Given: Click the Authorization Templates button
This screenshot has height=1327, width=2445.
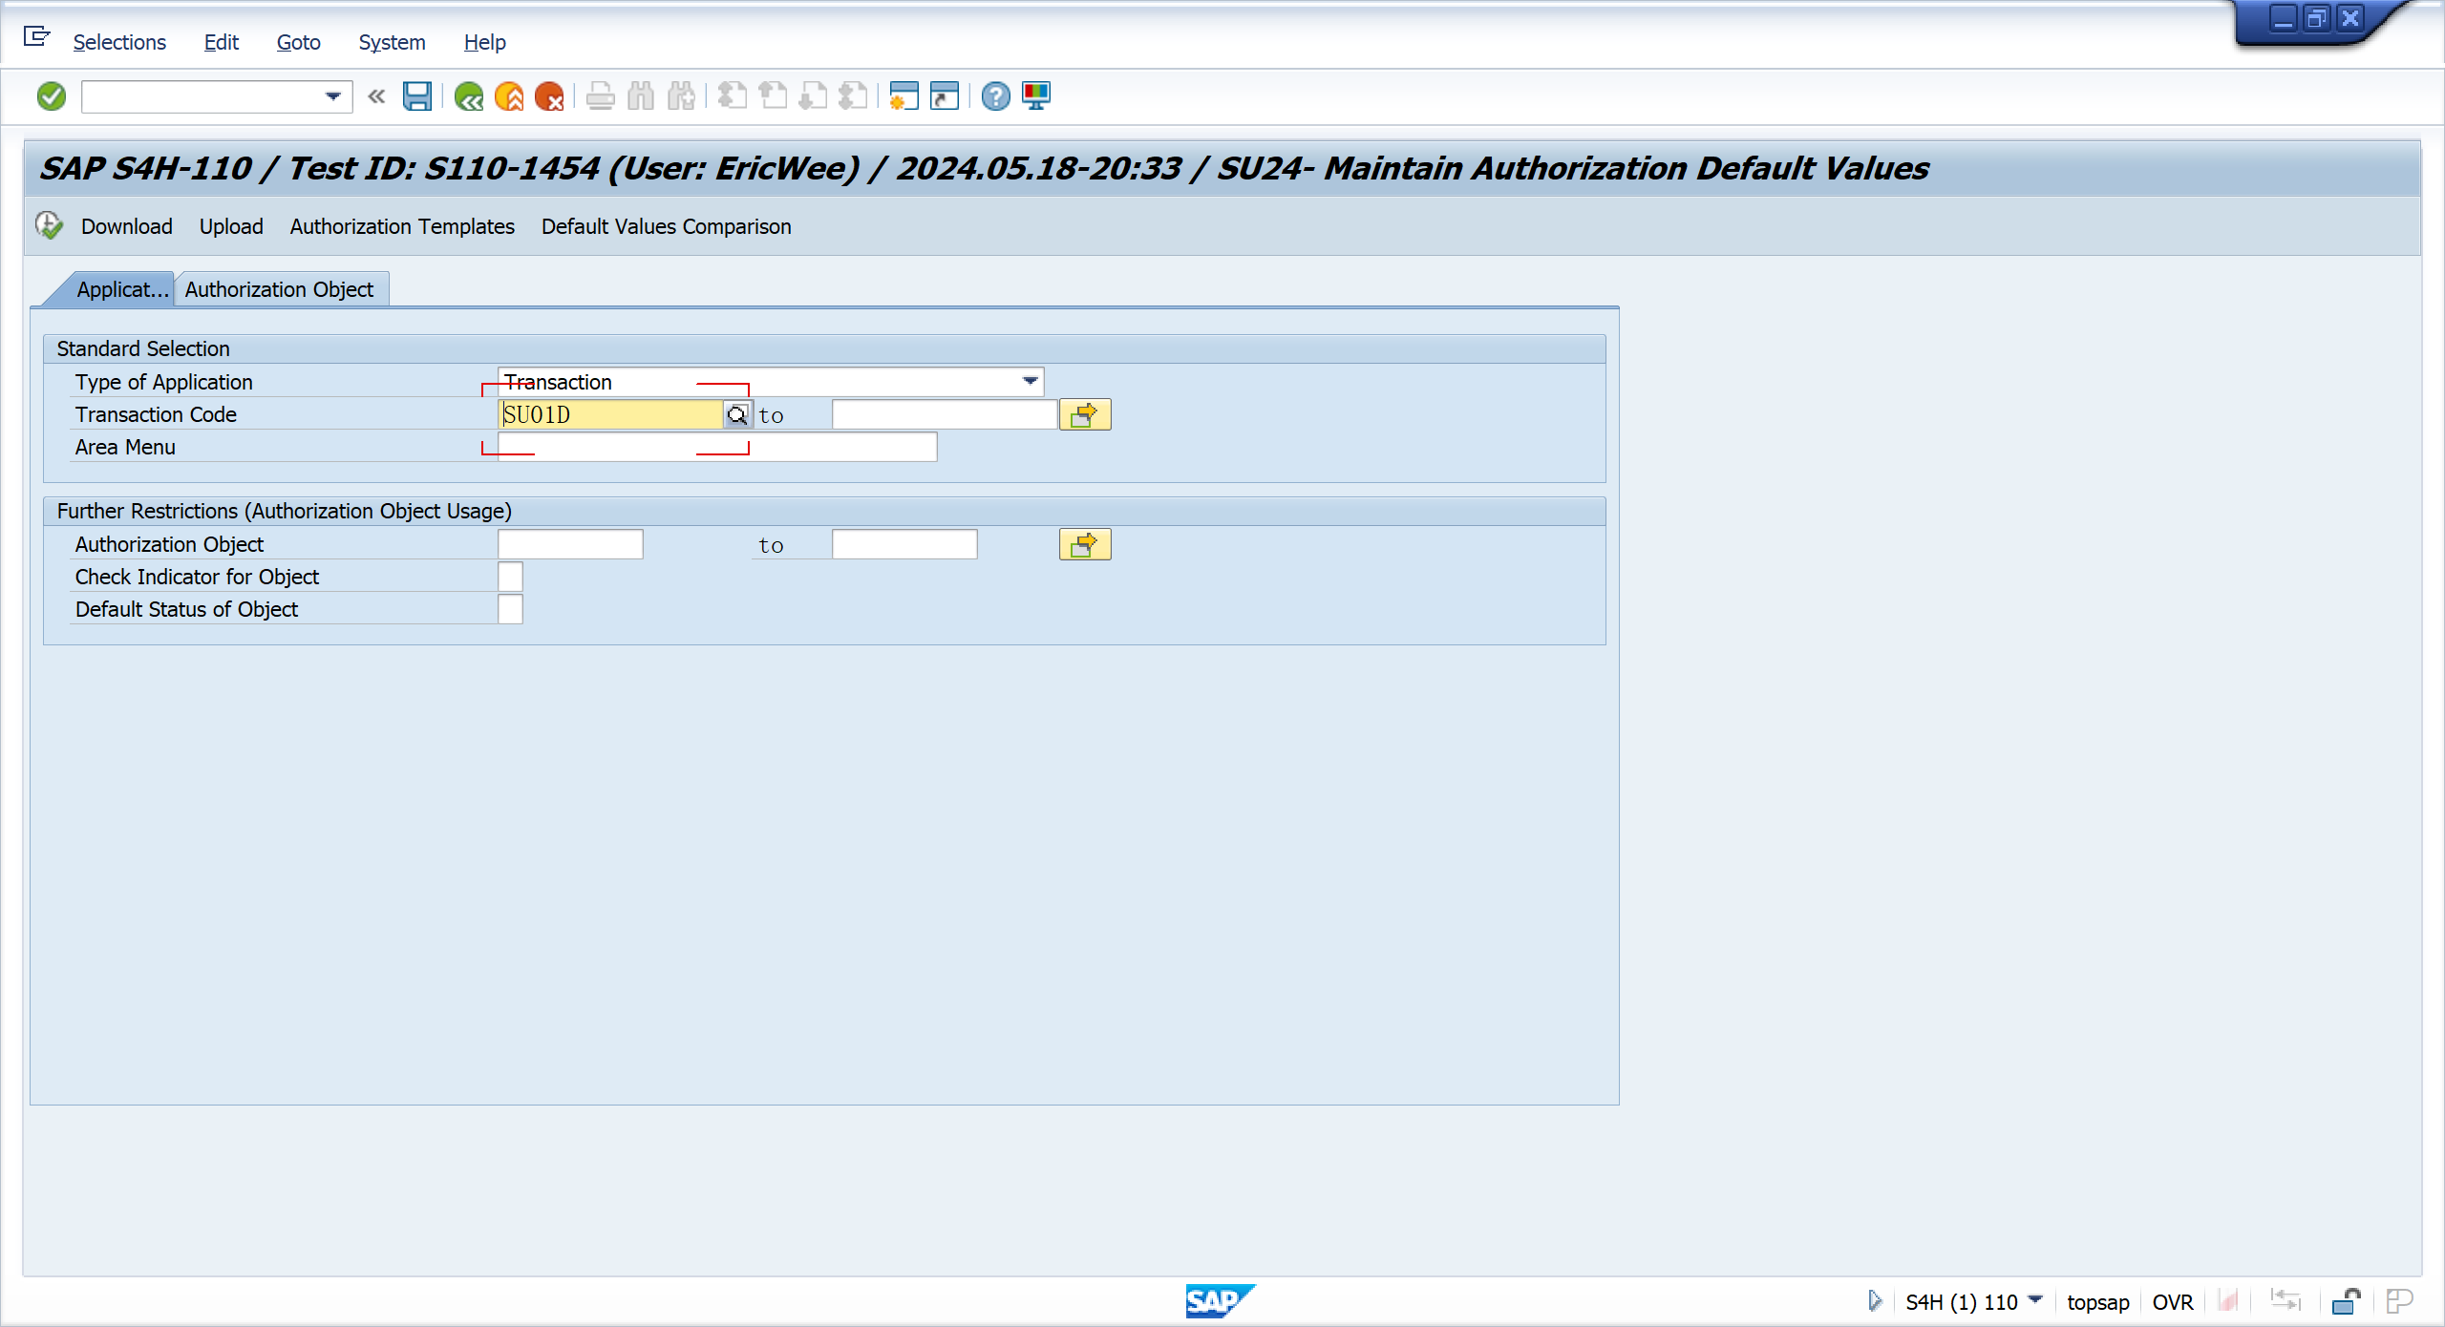Looking at the screenshot, I should [402, 226].
